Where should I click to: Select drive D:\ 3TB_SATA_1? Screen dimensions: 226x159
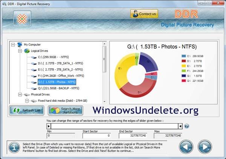60,63
